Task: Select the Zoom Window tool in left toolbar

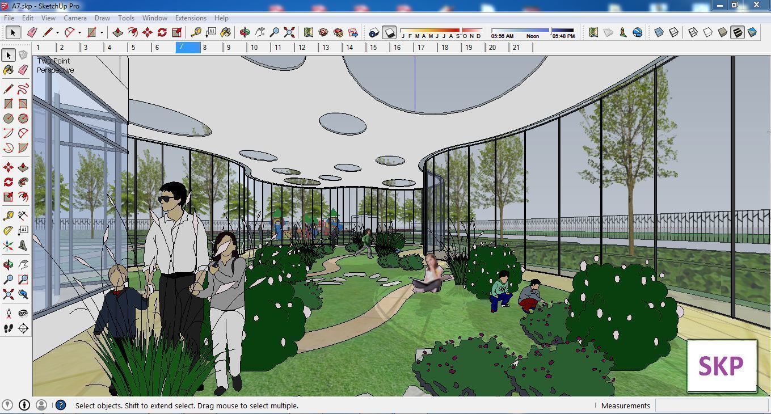Action: click(23, 280)
